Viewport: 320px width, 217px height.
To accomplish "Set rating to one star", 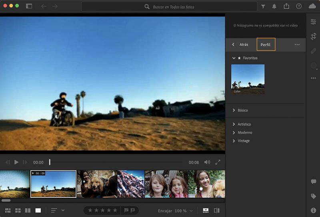I will tap(90, 210).
